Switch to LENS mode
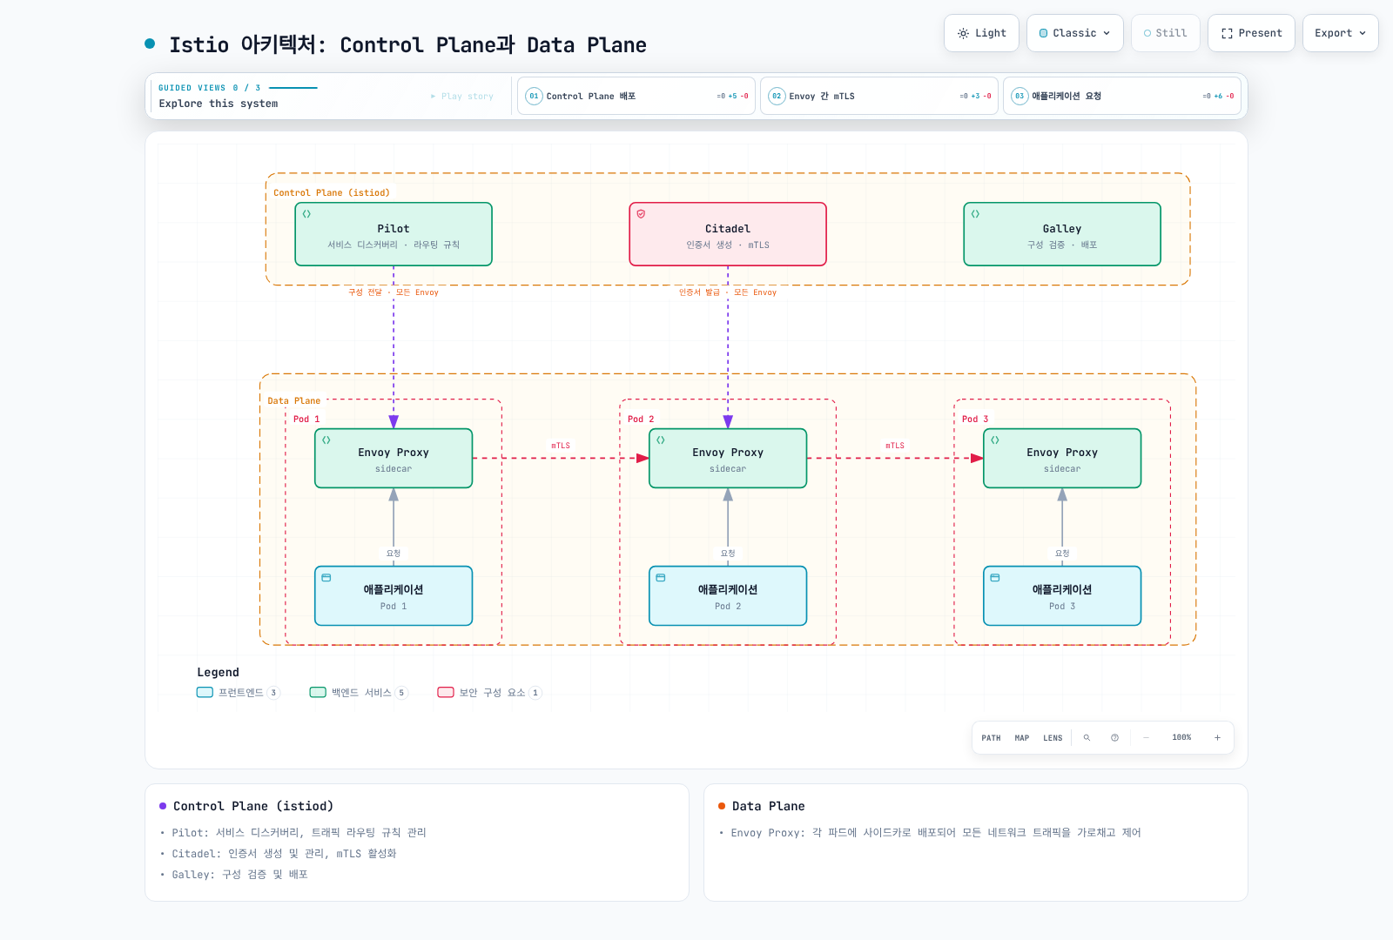The height and width of the screenshot is (940, 1393). 1053,738
